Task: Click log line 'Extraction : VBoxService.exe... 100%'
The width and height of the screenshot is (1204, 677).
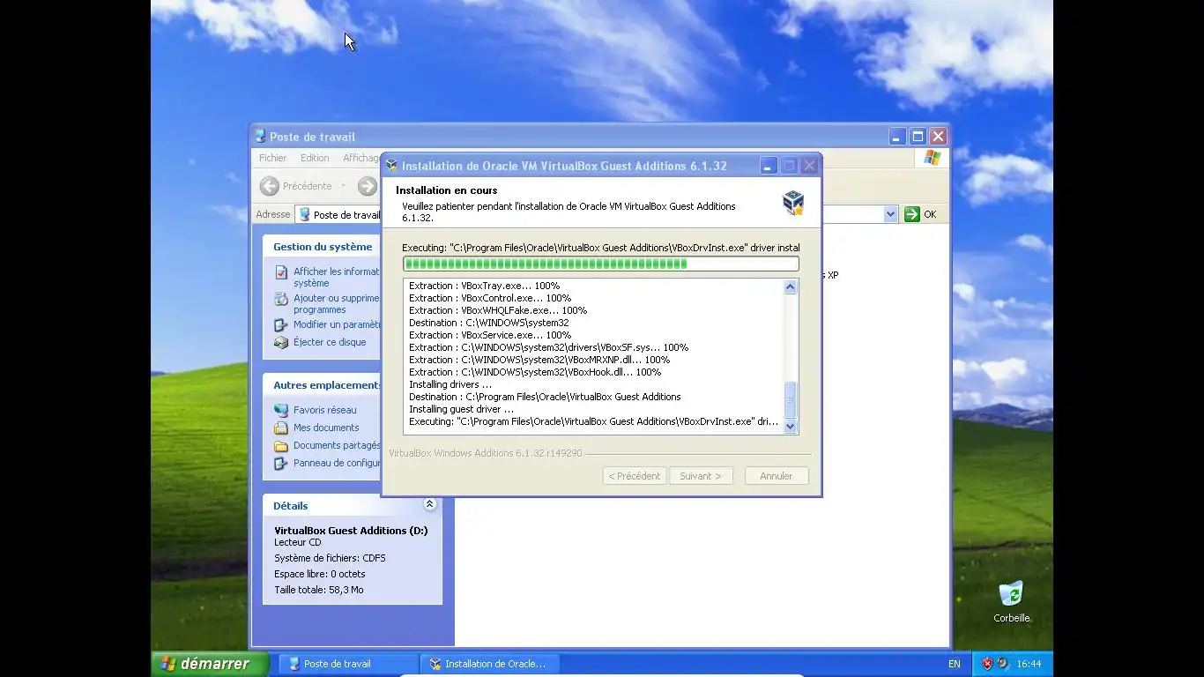Action: point(490,335)
